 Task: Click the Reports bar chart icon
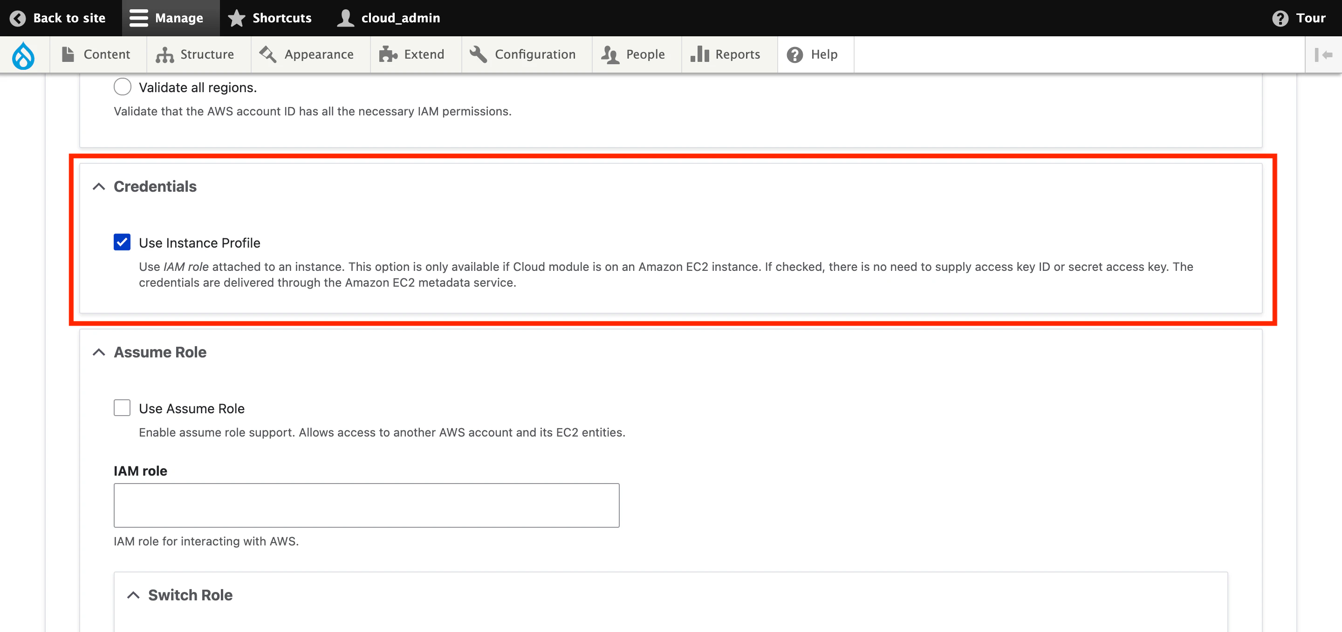[x=699, y=54]
